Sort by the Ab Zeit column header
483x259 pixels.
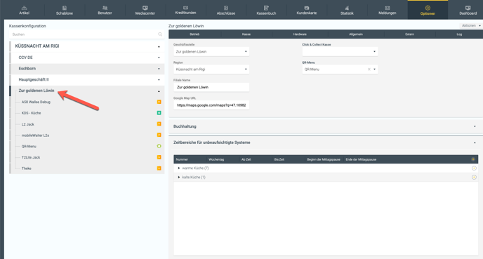pyautogui.click(x=246, y=159)
